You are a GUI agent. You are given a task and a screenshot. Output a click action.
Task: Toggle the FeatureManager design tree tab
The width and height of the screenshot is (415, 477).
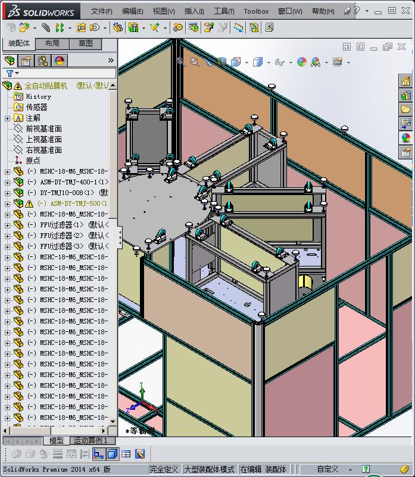10,61
